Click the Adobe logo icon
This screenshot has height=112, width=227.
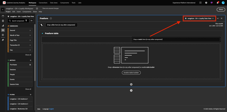[4, 3]
